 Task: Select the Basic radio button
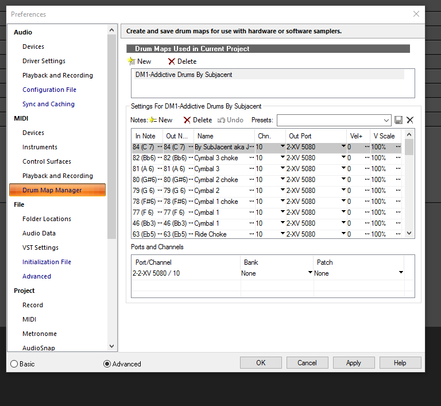pos(14,364)
